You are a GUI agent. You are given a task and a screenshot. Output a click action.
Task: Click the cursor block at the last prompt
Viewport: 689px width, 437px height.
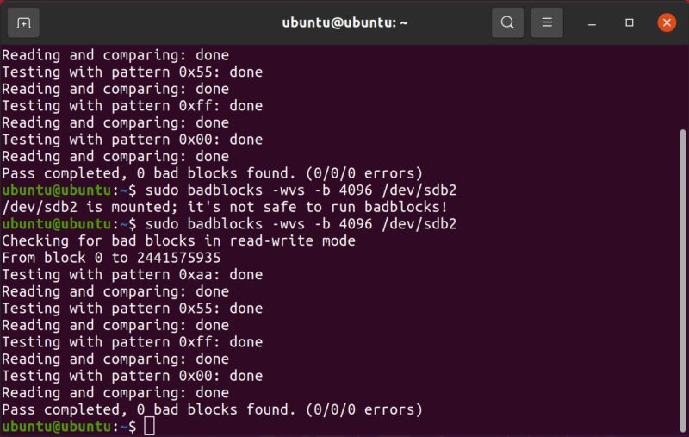pyautogui.click(x=149, y=426)
